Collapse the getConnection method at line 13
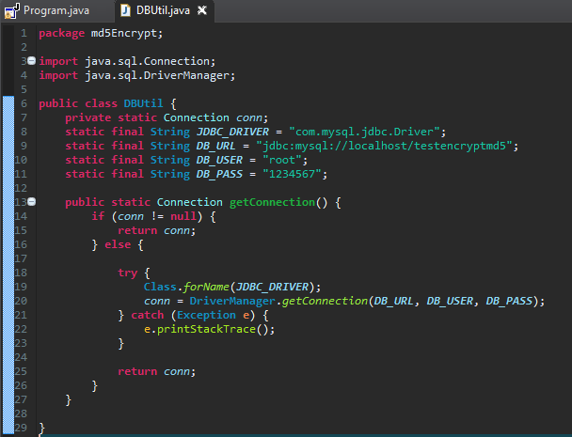Image resolution: width=572 pixels, height=437 pixels. [x=32, y=201]
